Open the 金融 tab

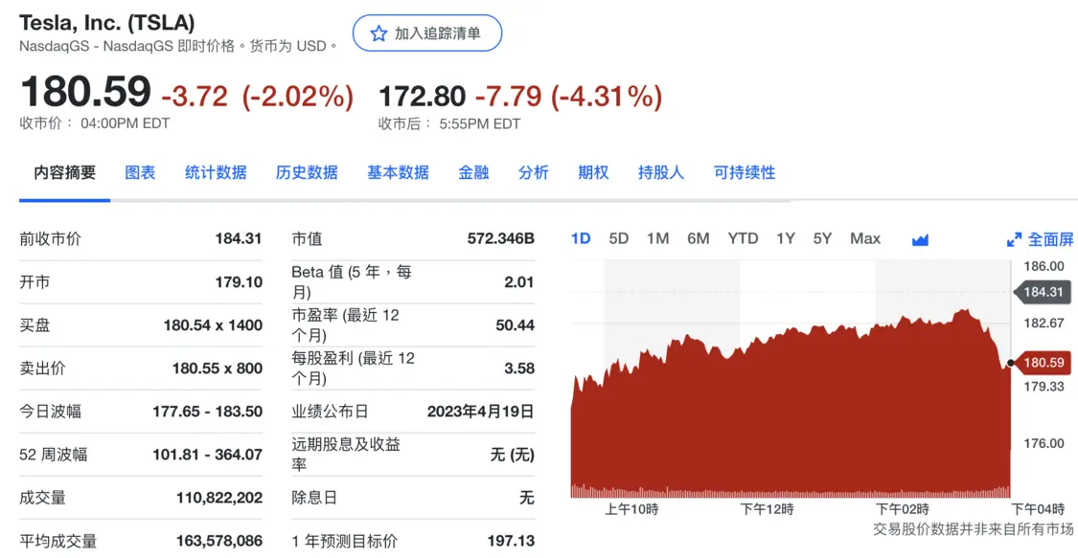(x=473, y=172)
